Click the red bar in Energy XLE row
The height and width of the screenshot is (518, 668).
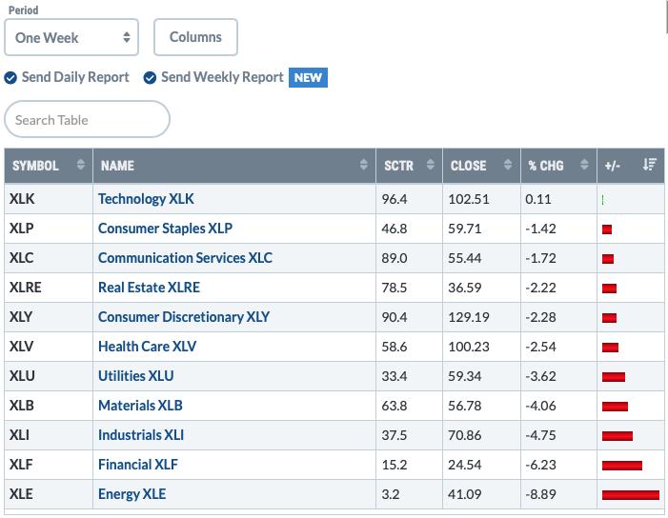point(631,494)
